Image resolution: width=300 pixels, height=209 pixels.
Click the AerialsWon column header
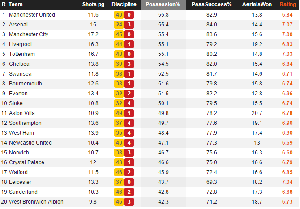[257, 4]
